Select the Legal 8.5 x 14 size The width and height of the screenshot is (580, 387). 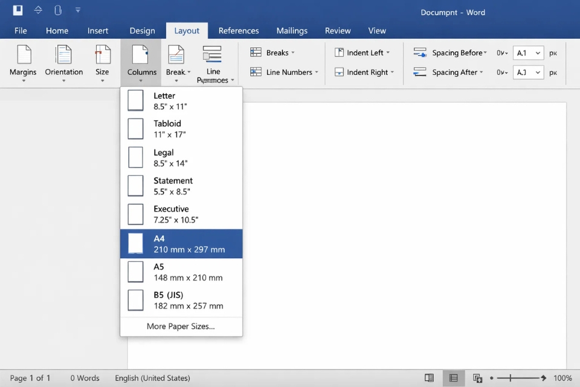pyautogui.click(x=181, y=157)
